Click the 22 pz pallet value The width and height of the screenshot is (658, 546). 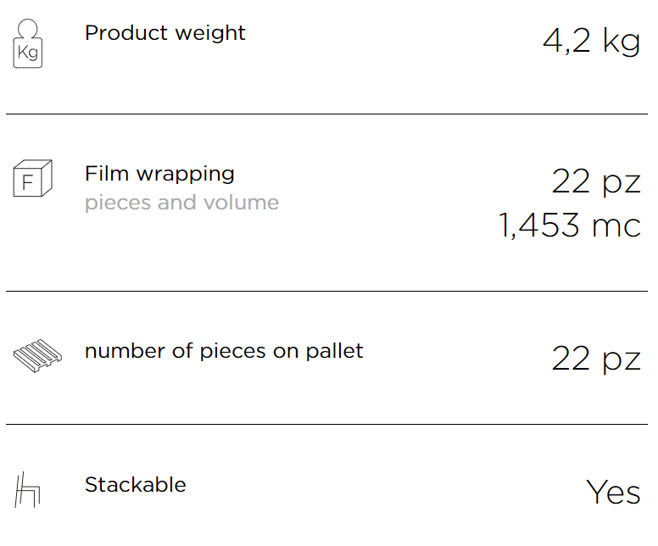pyautogui.click(x=596, y=359)
